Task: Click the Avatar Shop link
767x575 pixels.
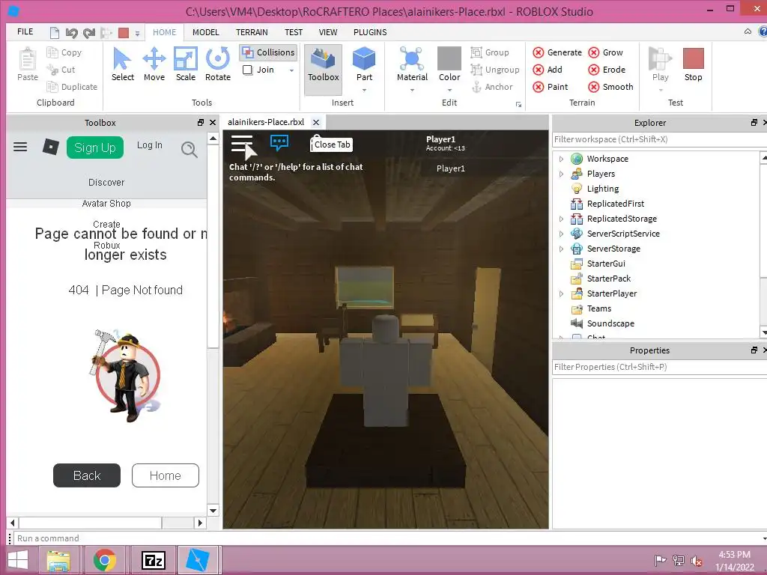Action: click(106, 204)
